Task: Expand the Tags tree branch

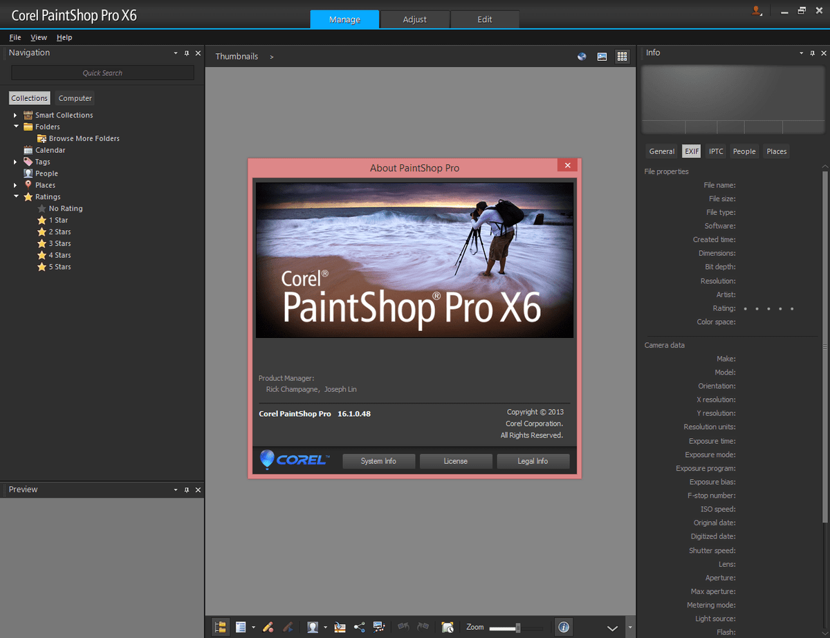Action: [x=15, y=161]
